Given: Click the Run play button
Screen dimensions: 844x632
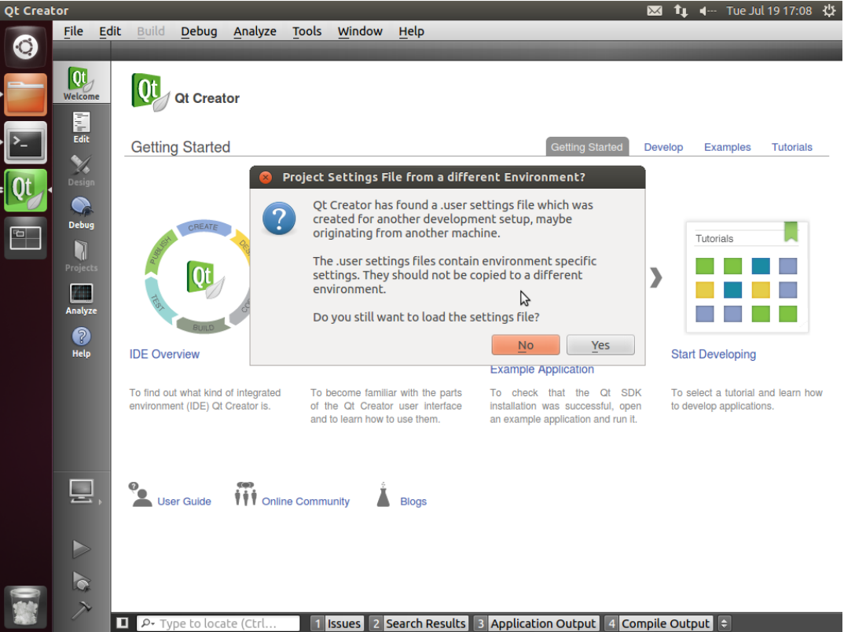Looking at the screenshot, I should [x=81, y=549].
